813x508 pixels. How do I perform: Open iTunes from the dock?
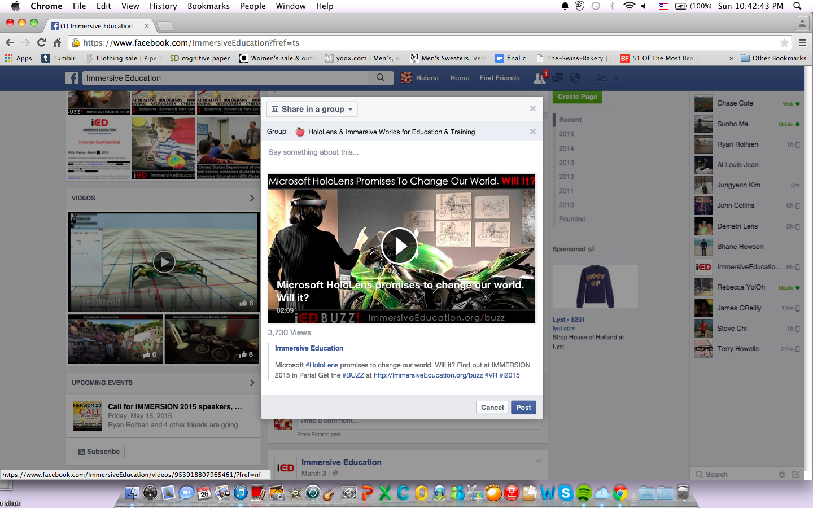241,493
